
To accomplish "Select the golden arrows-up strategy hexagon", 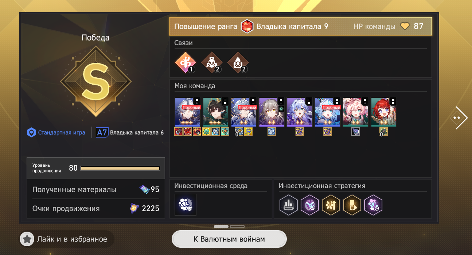I will click(x=331, y=205).
